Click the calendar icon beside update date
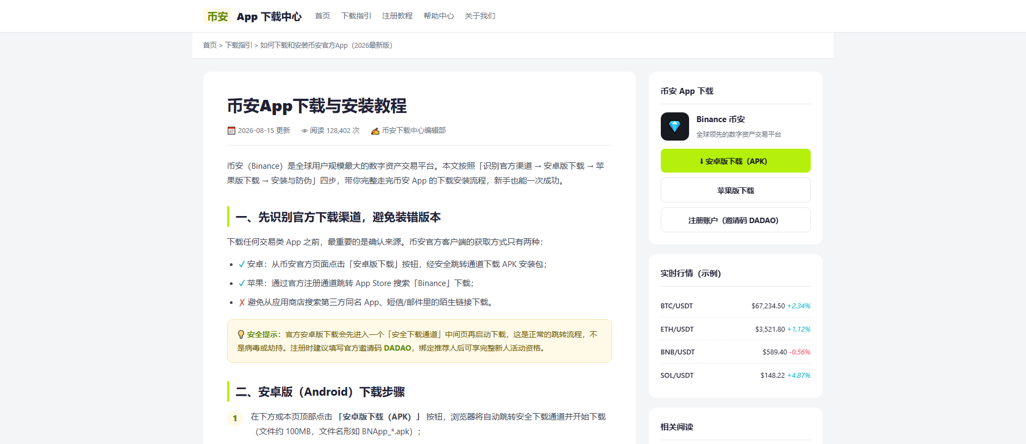1026x444 pixels. point(232,131)
